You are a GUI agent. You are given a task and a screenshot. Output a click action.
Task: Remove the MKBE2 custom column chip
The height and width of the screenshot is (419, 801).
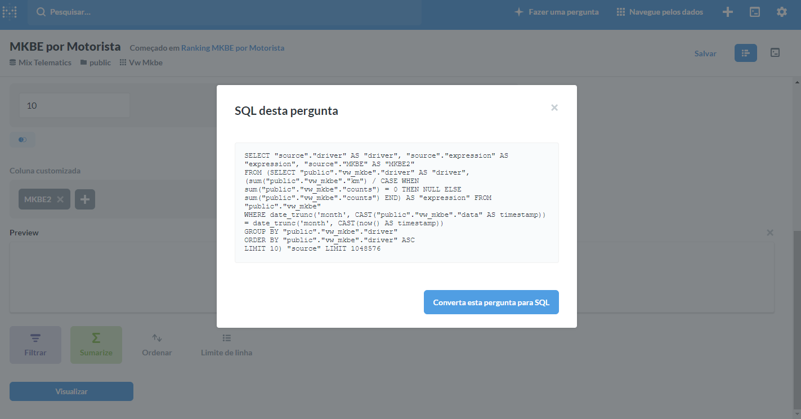click(61, 199)
